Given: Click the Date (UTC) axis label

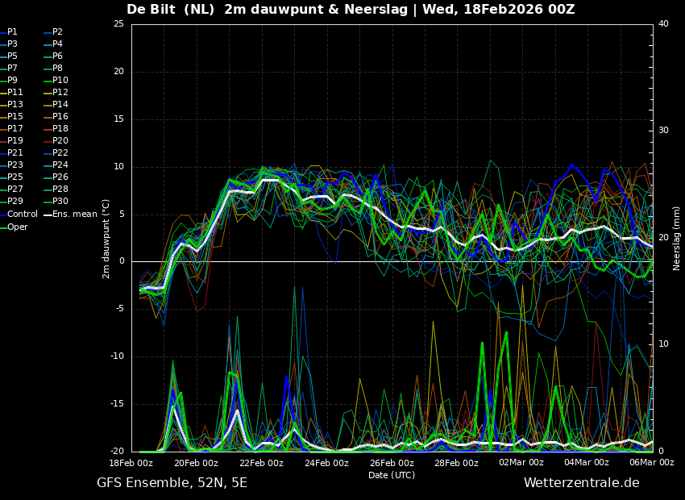Looking at the screenshot, I should pos(392,476).
